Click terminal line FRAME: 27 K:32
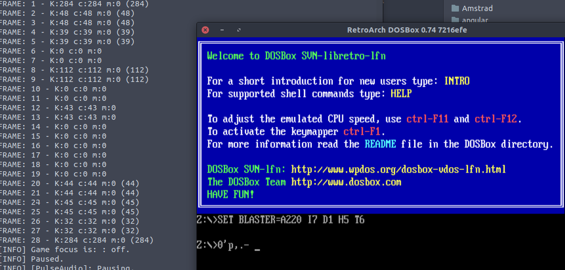Screen dimensions: 565x270 69,231
